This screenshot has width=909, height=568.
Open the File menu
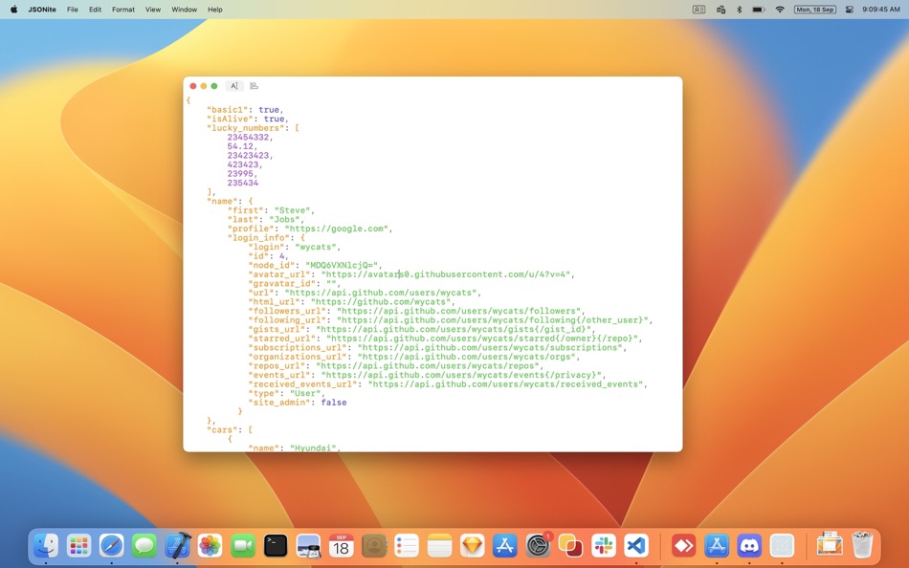point(73,10)
